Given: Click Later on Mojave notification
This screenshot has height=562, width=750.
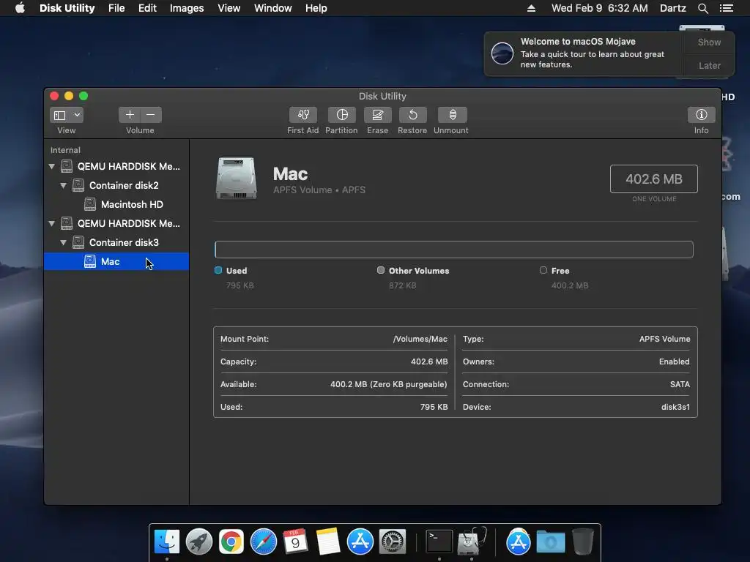Looking at the screenshot, I should pyautogui.click(x=709, y=65).
